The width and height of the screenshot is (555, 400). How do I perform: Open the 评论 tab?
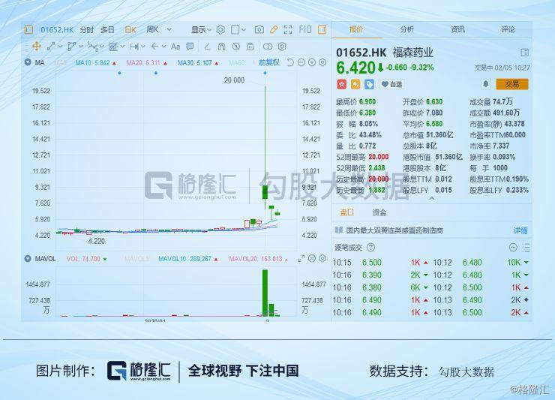pyautogui.click(x=508, y=29)
